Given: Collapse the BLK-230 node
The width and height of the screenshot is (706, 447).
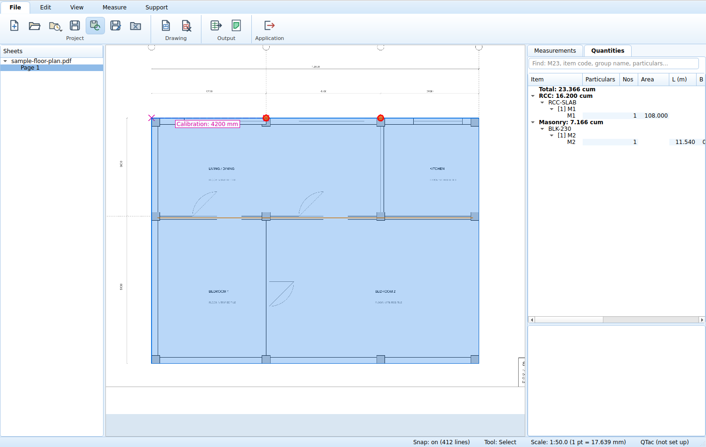Looking at the screenshot, I should [x=542, y=129].
